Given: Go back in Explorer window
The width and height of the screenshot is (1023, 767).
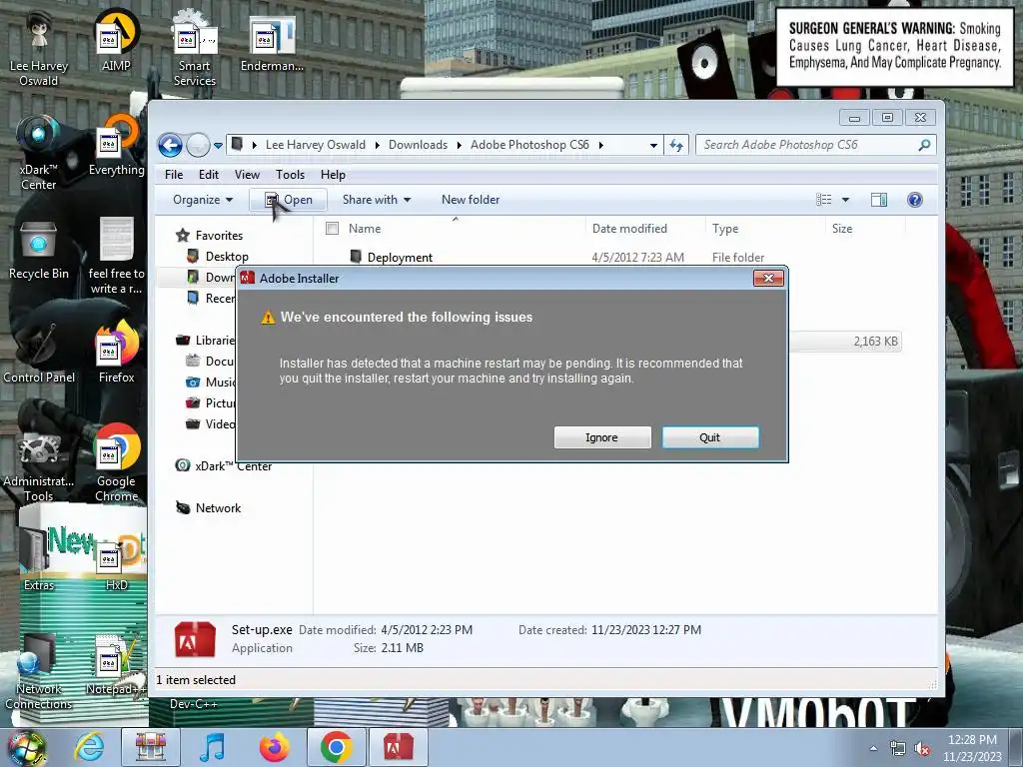Looking at the screenshot, I should [170, 145].
